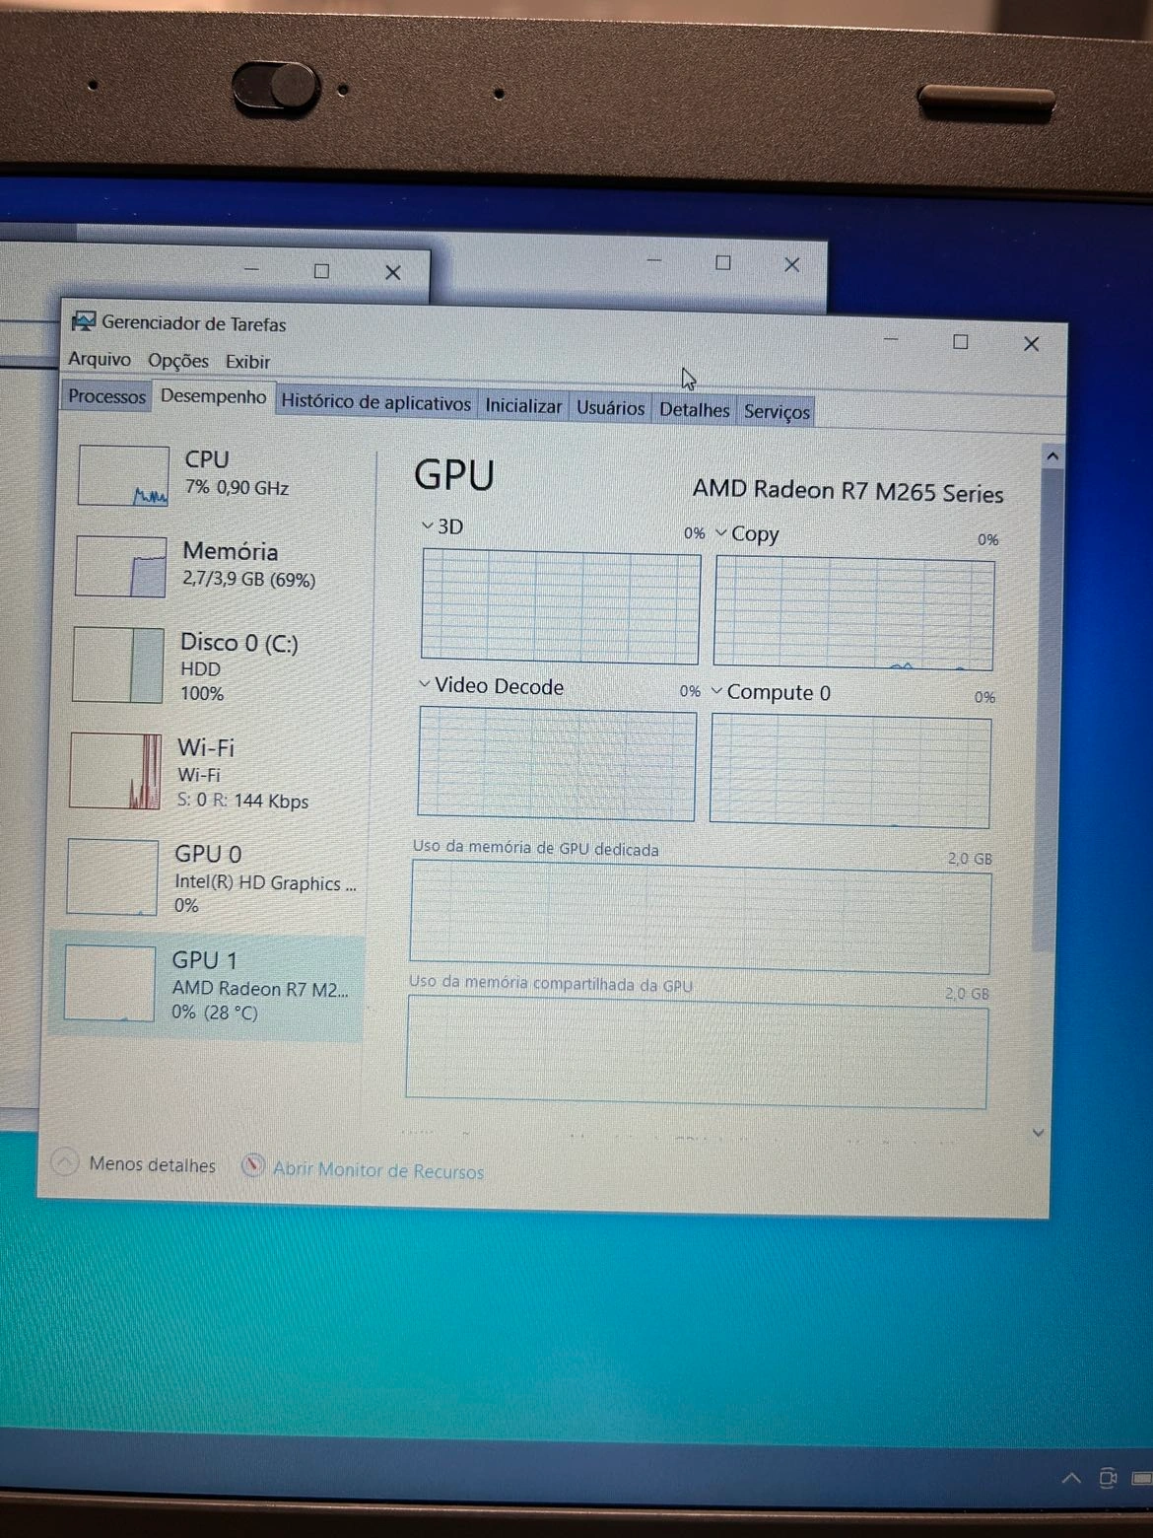Switch to Histórico de aplicativos tab
Image resolution: width=1153 pixels, height=1538 pixels.
tap(375, 402)
